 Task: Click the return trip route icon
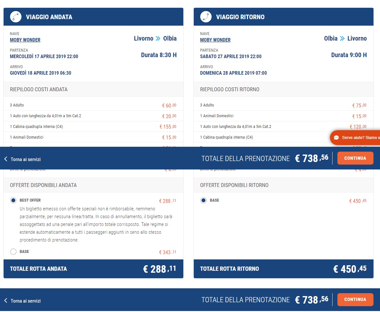pos(206,17)
